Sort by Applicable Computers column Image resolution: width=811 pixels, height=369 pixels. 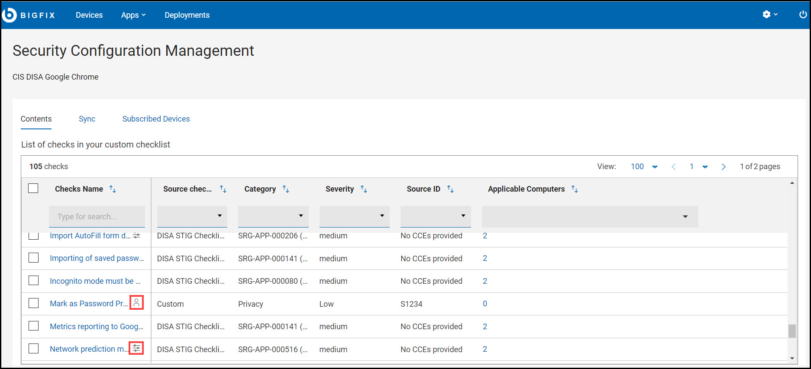575,189
